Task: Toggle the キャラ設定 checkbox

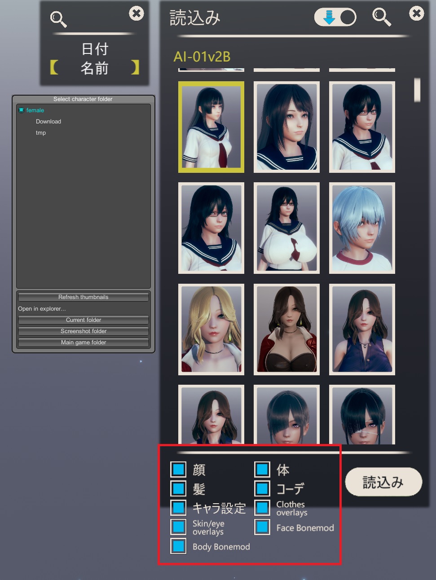Action: [178, 508]
